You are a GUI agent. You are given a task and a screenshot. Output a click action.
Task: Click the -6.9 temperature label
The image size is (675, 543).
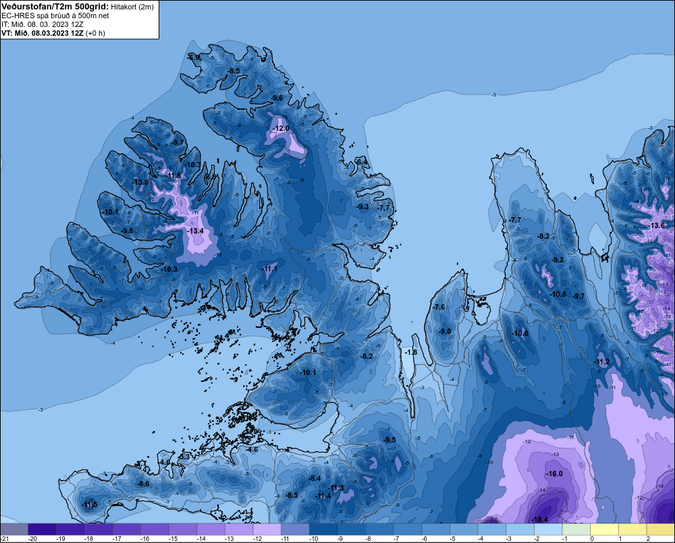194,57
